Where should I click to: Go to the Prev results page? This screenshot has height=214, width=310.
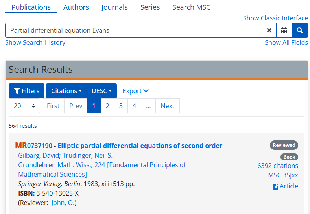76,106
